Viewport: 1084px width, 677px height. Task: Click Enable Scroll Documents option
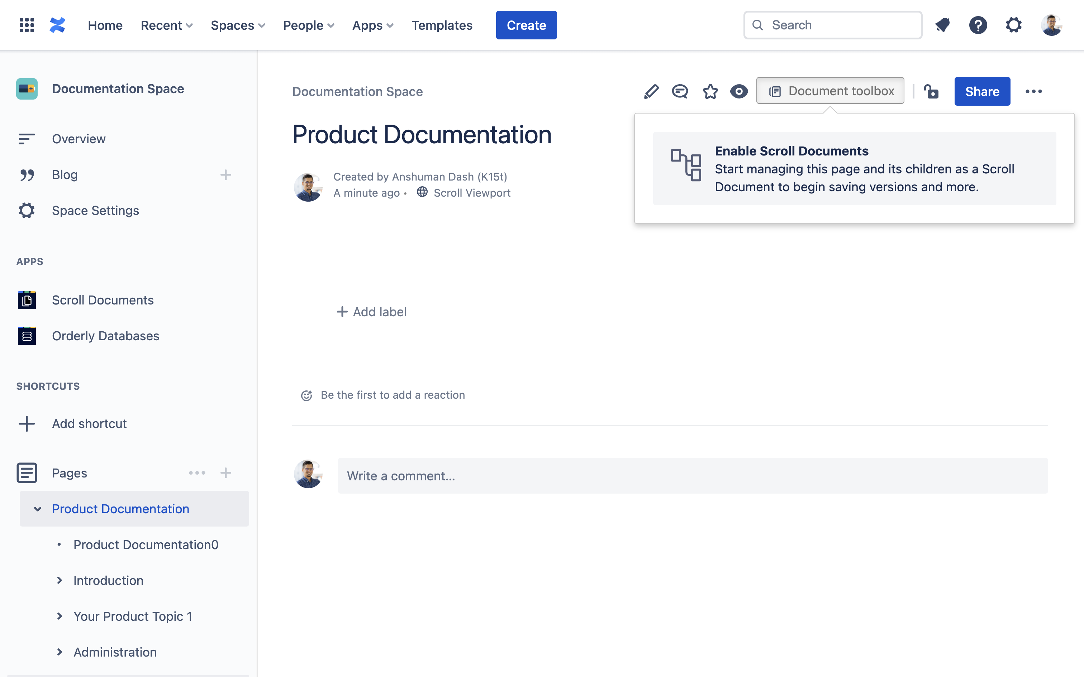pos(854,169)
